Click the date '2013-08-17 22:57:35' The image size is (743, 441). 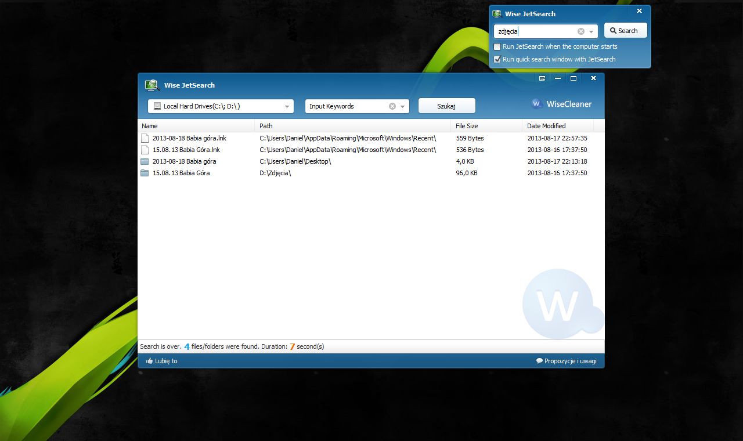(557, 138)
